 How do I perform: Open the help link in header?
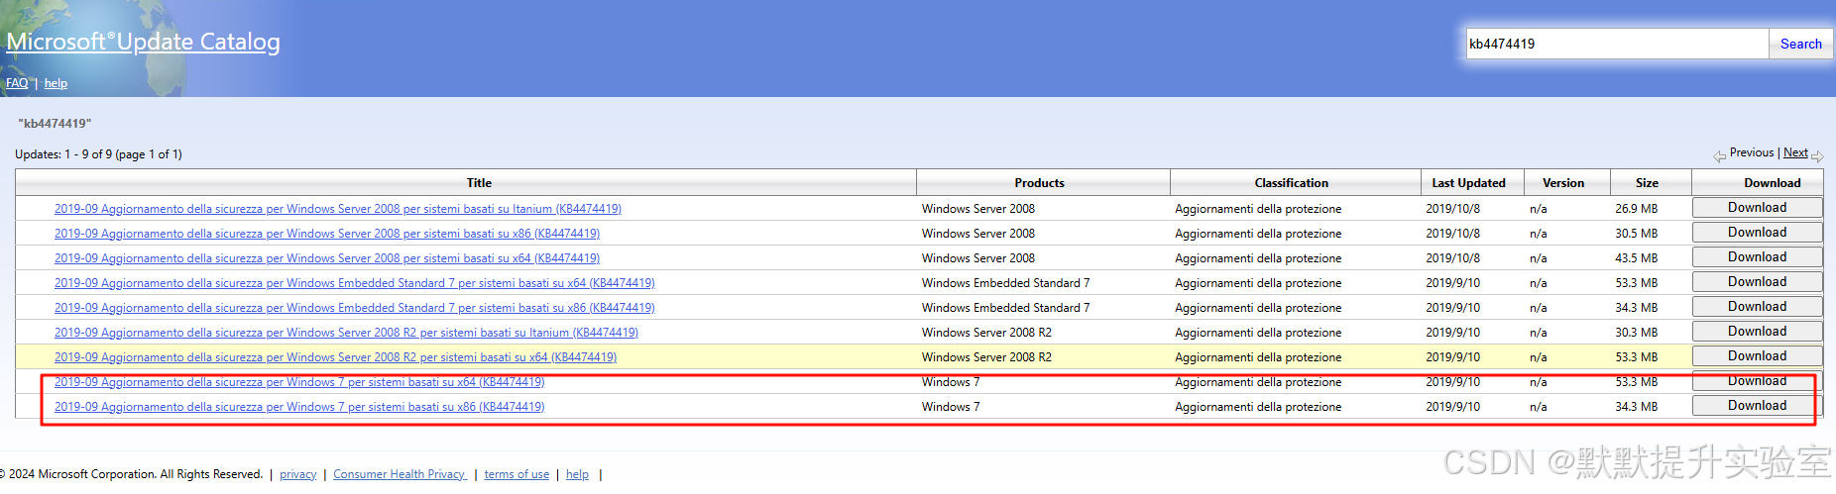pyautogui.click(x=56, y=83)
